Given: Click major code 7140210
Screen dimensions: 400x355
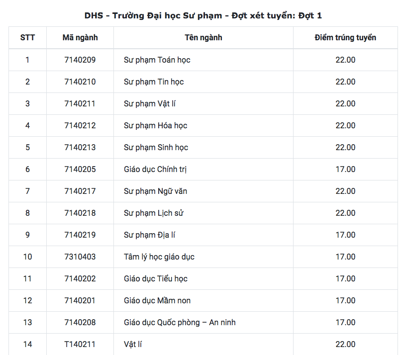Looking at the screenshot, I should click(x=80, y=82).
